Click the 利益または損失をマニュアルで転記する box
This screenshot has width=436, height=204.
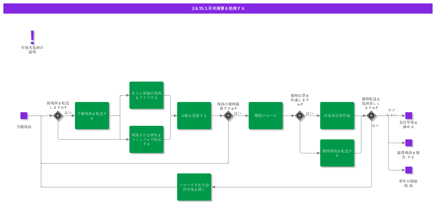tap(146, 139)
